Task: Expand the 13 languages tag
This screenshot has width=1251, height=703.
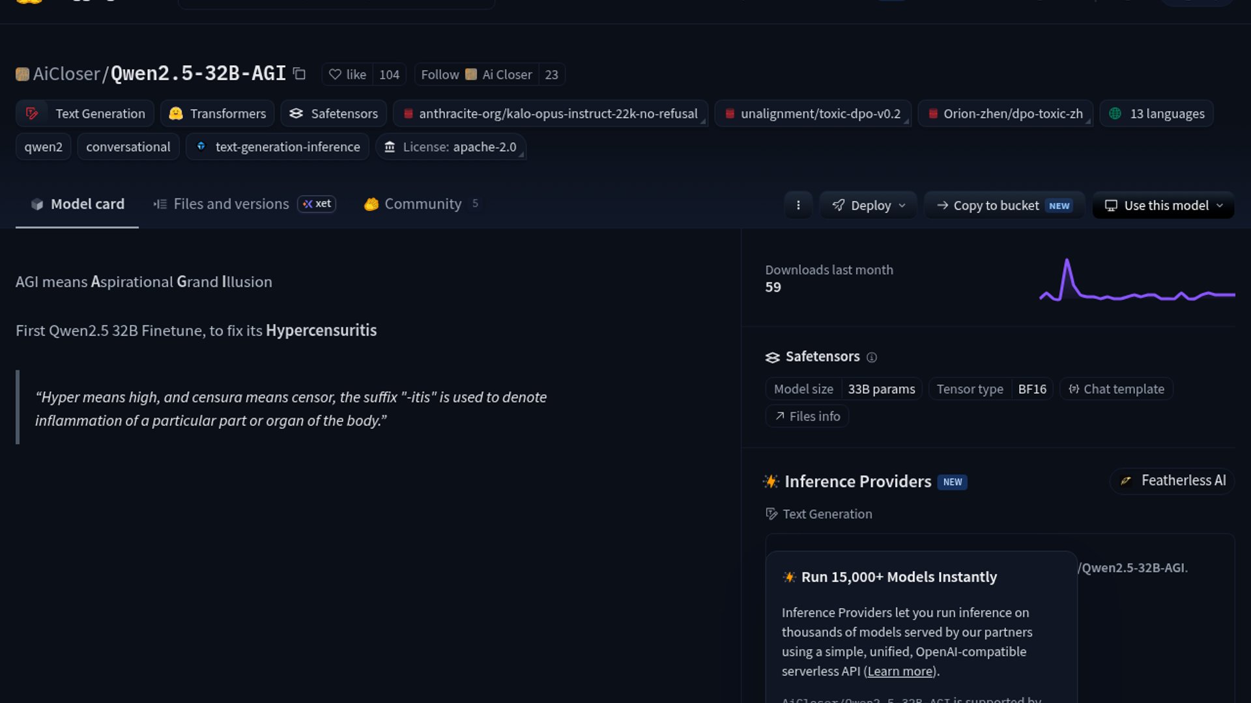Action: pos(1157,113)
